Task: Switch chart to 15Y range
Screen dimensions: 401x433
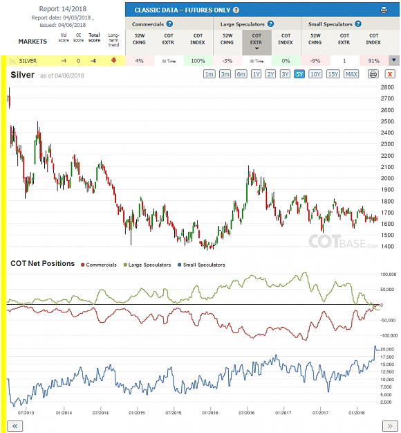Action: click(x=333, y=74)
